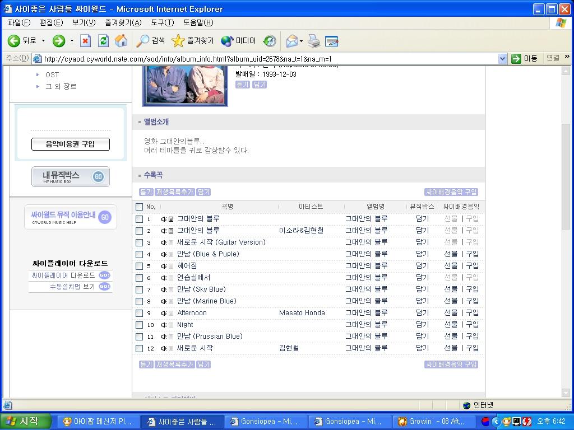Click the scrollbar down arrow

pos(566,392)
